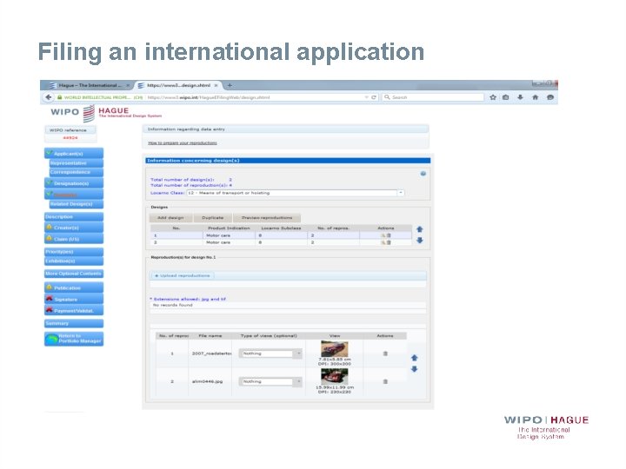Open How to prepare your reproductions link

(183, 142)
